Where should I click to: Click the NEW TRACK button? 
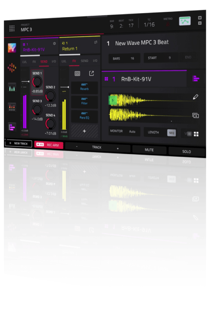[x=18, y=143]
